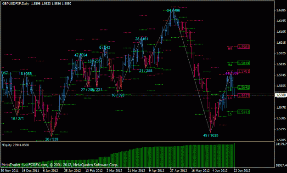
Task: Select the 1.5849 pivot price box
Action: pos(244,63)
